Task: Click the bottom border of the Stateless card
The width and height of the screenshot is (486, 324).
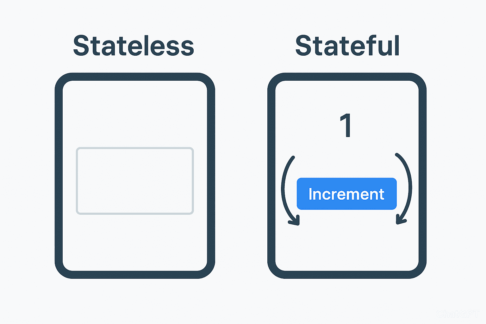Action: pyautogui.click(x=135, y=274)
